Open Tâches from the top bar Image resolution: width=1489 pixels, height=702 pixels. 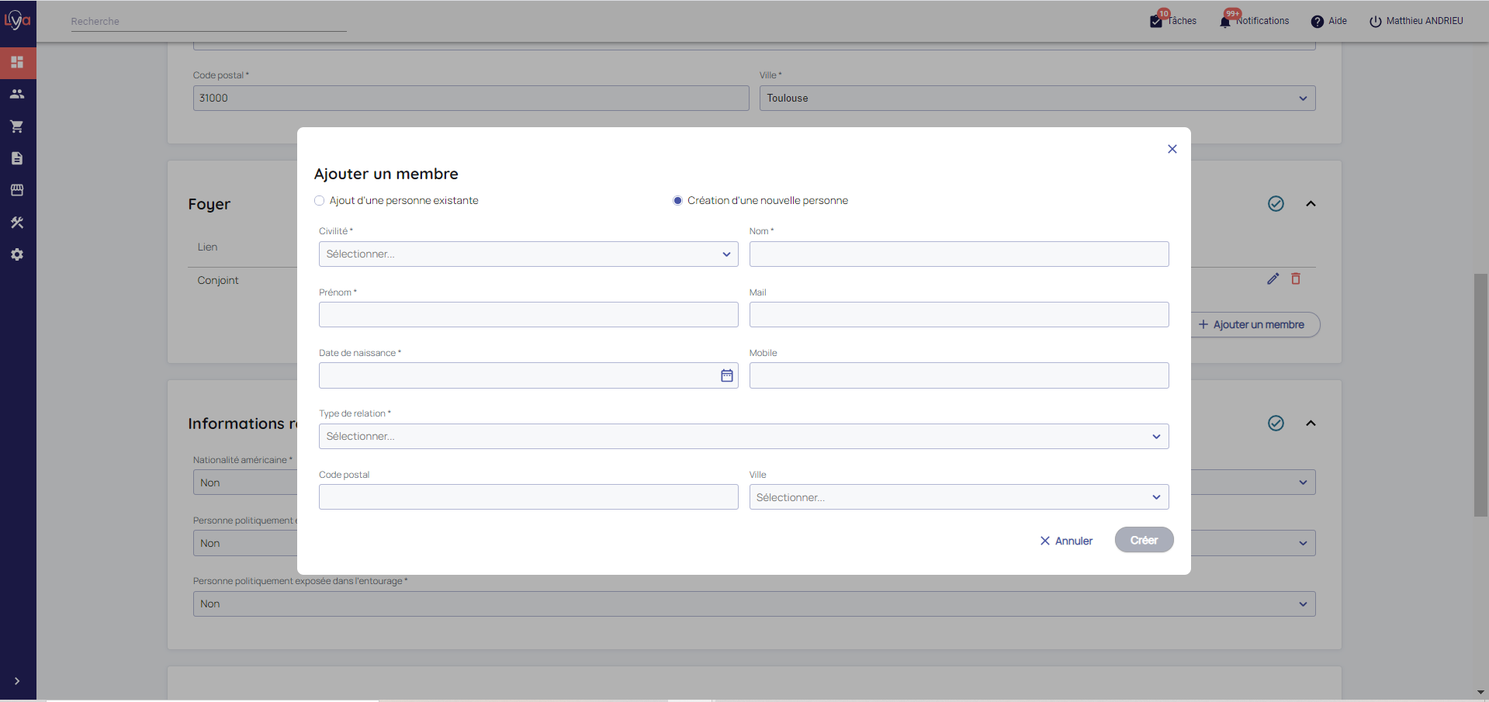(1173, 21)
